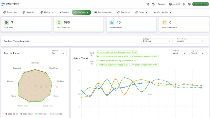Open AI Copilot page
The height and width of the screenshot is (118, 210).
64,12
